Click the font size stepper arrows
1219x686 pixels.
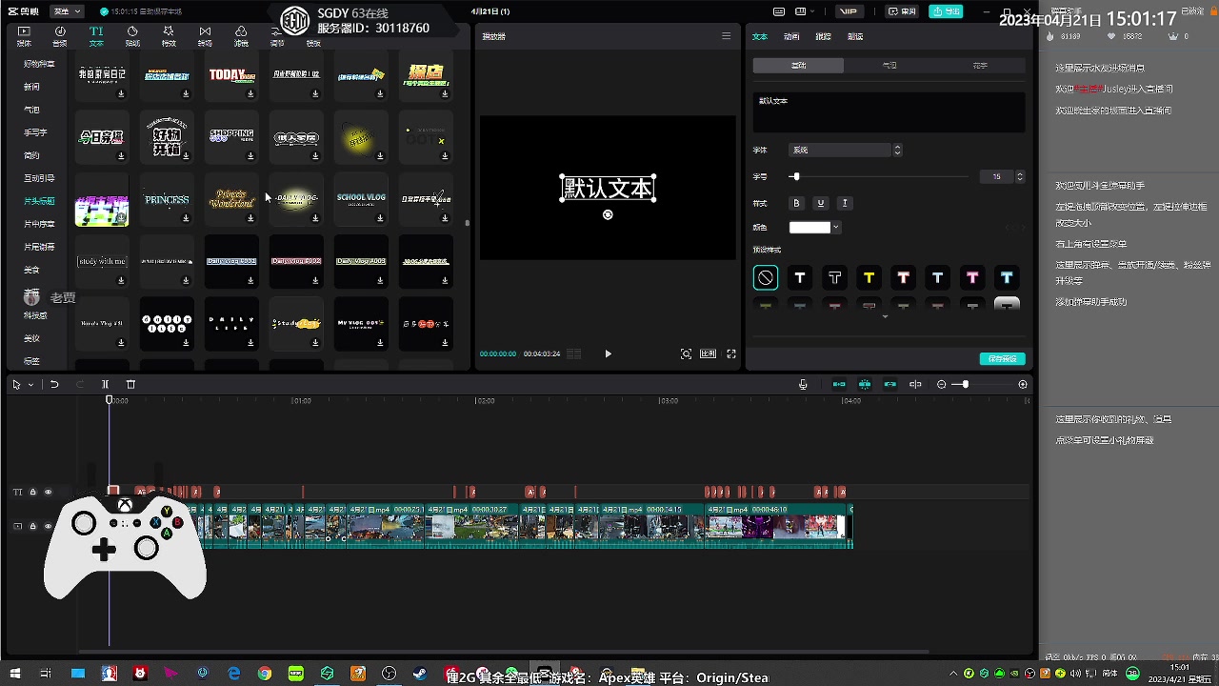(x=1020, y=176)
